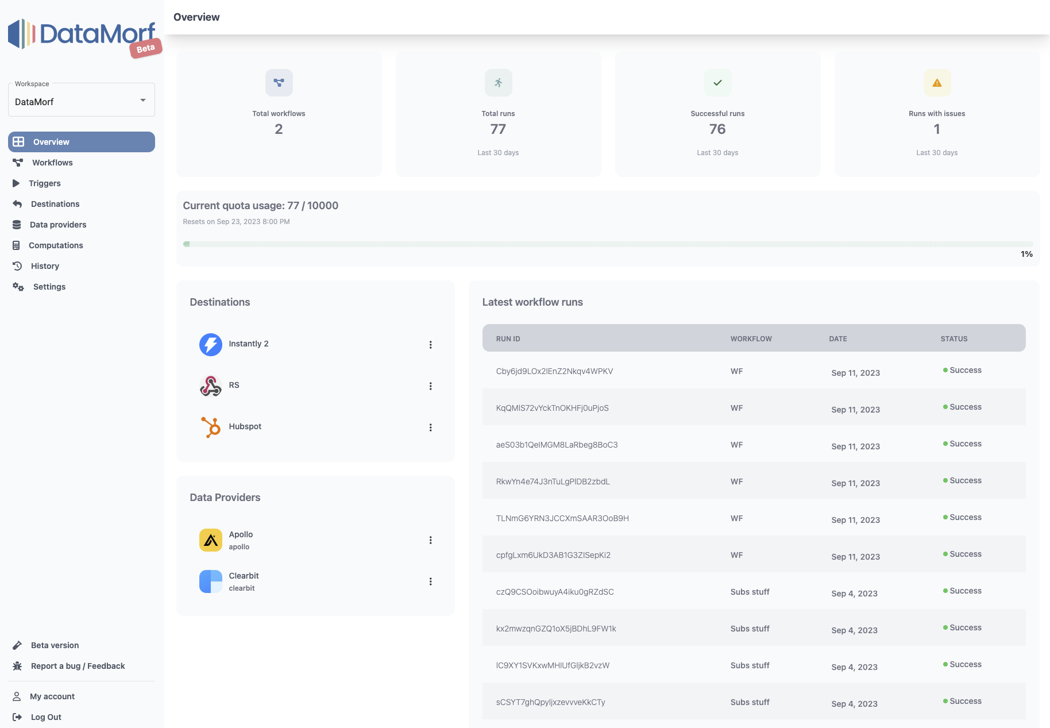
Task: Click Success status of run Cby6jd9LOx2IEnZ2Nkqv4WPKV
Action: coord(962,370)
